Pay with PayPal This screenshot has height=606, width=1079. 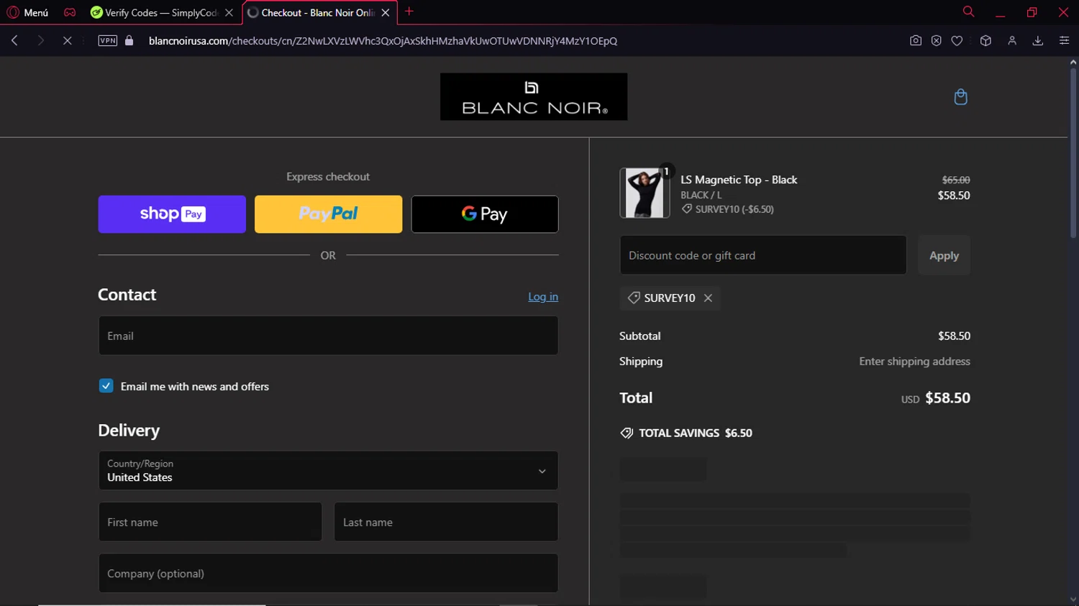pyautogui.click(x=328, y=214)
